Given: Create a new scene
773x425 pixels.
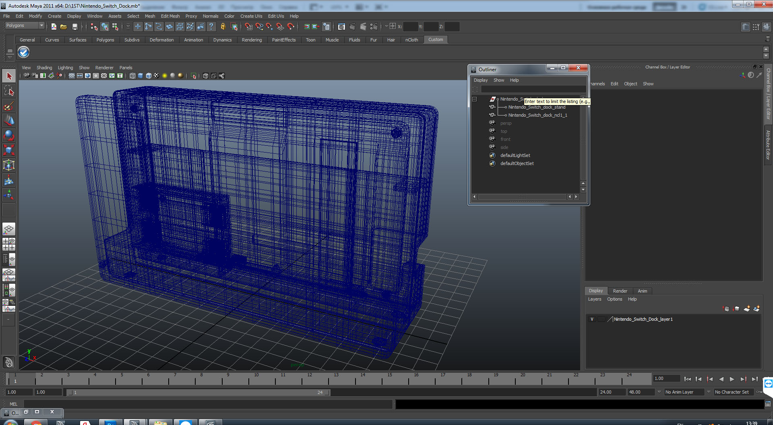Looking at the screenshot, I should click(54, 27).
